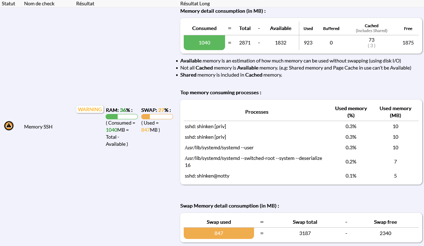Click the orange Swap used 847 cell

(219, 233)
